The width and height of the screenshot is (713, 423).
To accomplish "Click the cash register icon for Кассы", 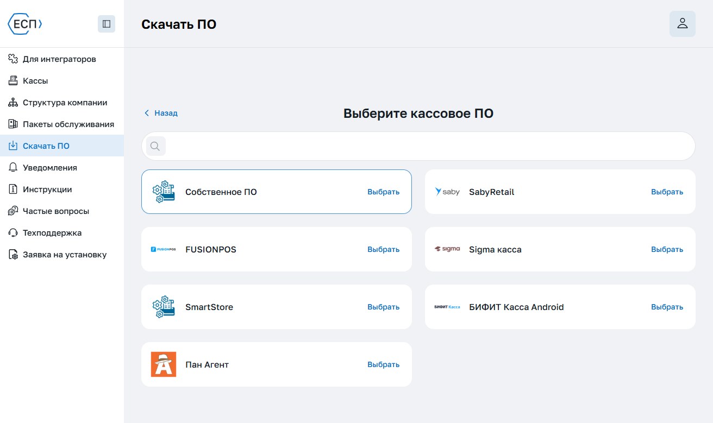I will [x=13, y=80].
